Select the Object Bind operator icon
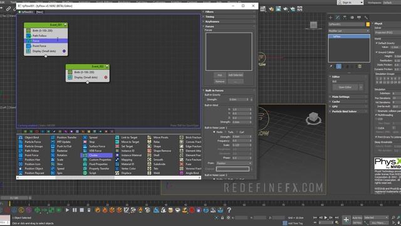This screenshot has width=401, height=226. tap(21, 137)
